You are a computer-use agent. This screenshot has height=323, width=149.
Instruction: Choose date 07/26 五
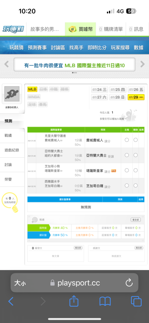(x=136, y=89)
